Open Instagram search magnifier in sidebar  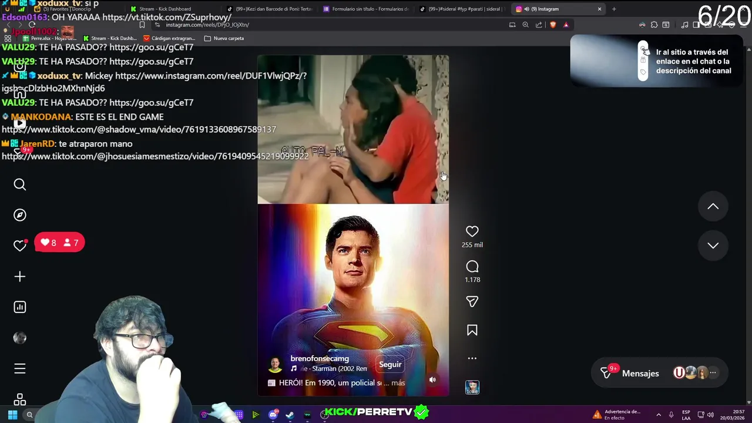coord(20,185)
